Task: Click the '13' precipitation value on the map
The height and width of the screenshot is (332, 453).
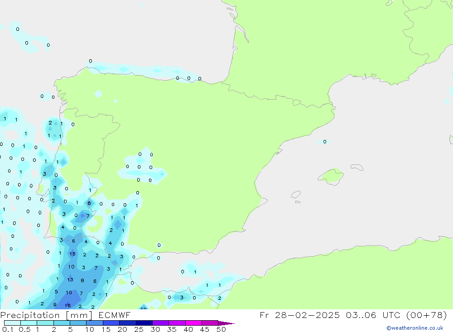Action: coord(70,280)
